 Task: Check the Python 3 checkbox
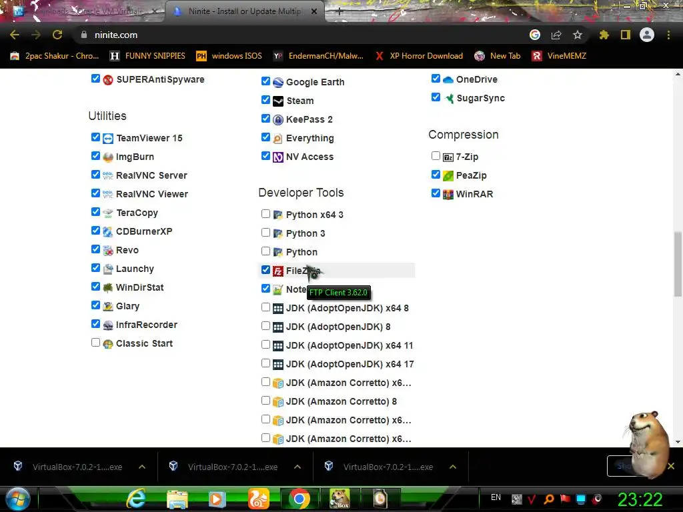point(265,233)
